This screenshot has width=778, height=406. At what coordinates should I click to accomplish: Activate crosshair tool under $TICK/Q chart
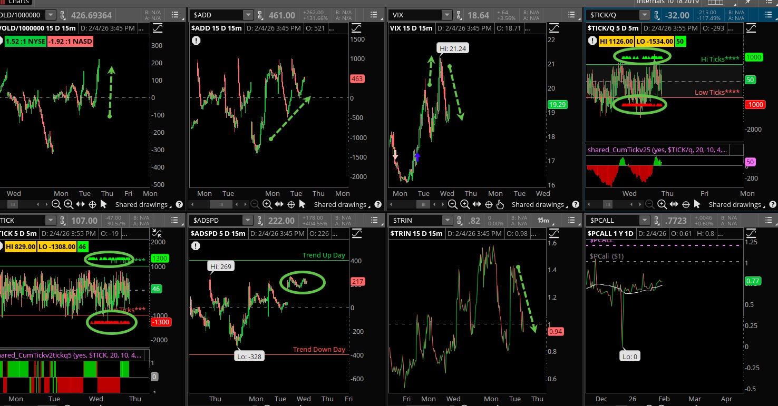[x=685, y=204]
